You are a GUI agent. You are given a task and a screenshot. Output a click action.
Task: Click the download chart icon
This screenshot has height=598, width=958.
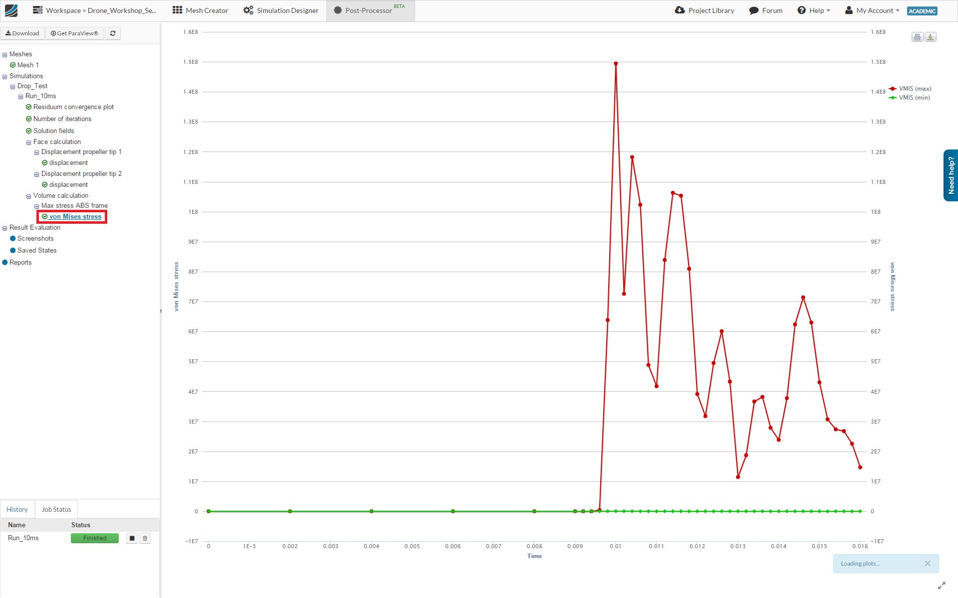[931, 37]
